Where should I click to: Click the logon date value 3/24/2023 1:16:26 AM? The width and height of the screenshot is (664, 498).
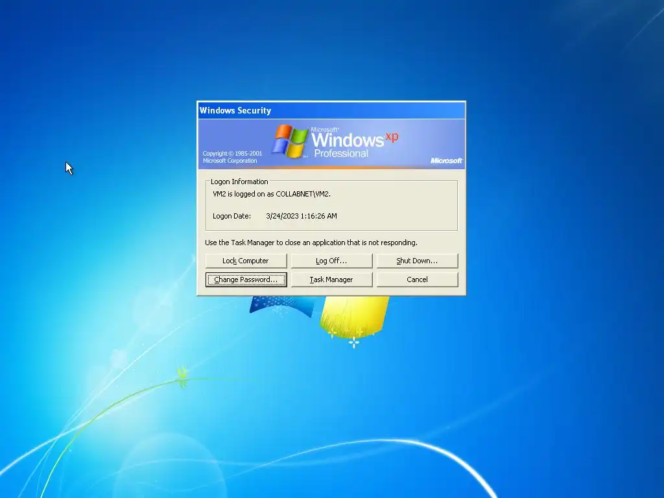coord(302,216)
